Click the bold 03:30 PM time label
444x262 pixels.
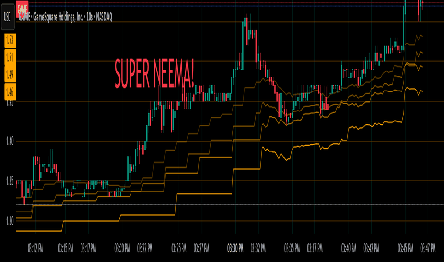point(236,249)
